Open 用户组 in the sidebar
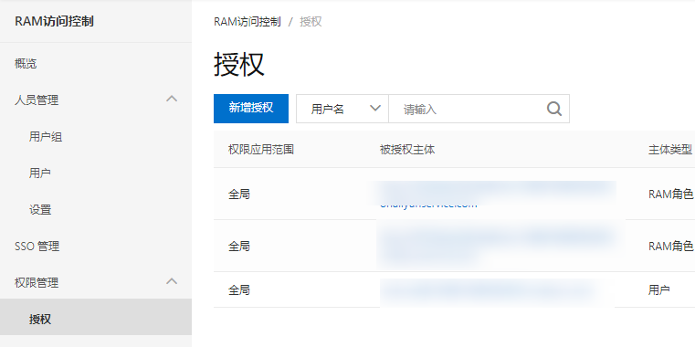This screenshot has width=695, height=347. click(x=46, y=137)
